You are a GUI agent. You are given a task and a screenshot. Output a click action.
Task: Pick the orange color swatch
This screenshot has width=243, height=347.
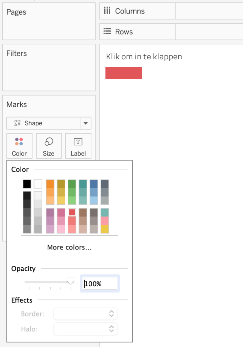(x=50, y=184)
